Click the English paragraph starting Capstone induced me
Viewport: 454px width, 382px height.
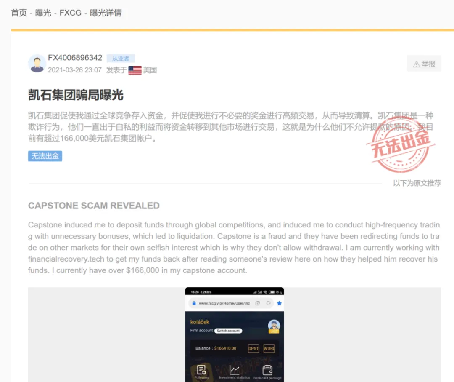click(x=234, y=247)
